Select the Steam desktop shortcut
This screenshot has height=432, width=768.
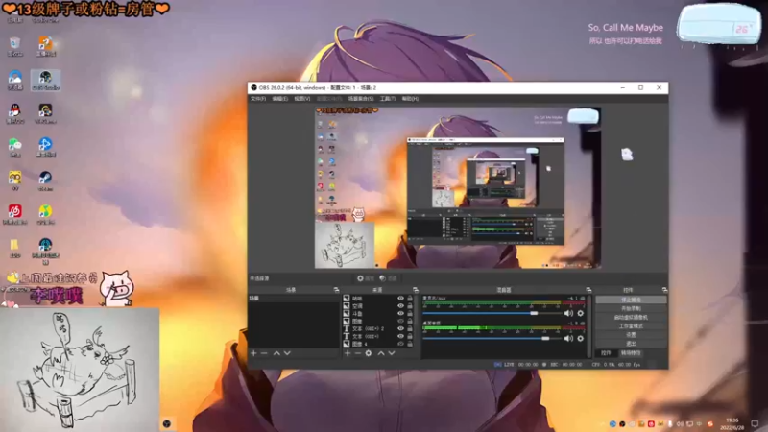45,180
